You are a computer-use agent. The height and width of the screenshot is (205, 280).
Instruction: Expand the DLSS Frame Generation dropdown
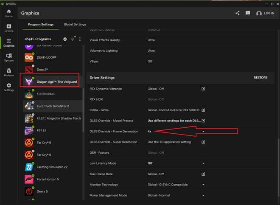pos(203,132)
